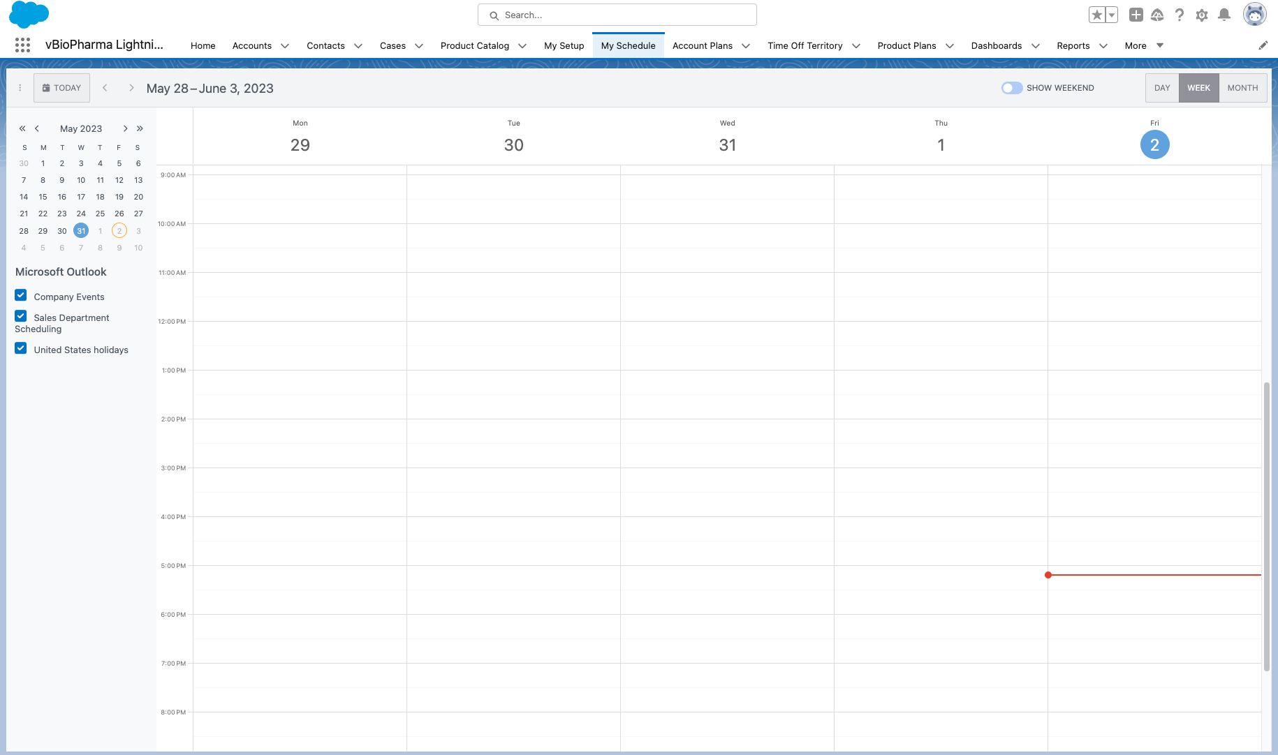Uncheck the United States holidays calendar
The width and height of the screenshot is (1278, 755).
pyautogui.click(x=21, y=348)
